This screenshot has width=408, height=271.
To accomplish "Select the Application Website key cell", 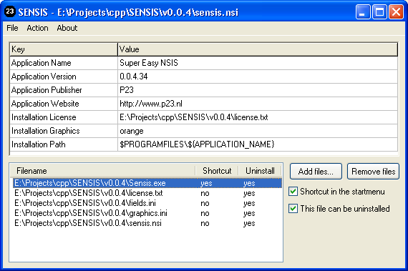I will pos(64,104).
